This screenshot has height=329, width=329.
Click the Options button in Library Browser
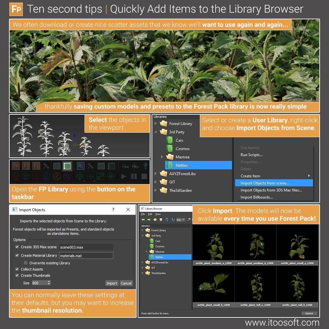pos(309,313)
